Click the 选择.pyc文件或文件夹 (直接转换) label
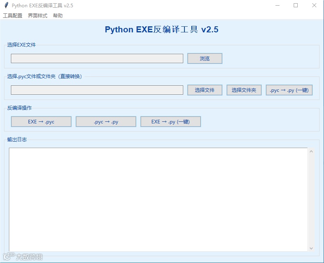The image size is (324, 263). coord(45,76)
